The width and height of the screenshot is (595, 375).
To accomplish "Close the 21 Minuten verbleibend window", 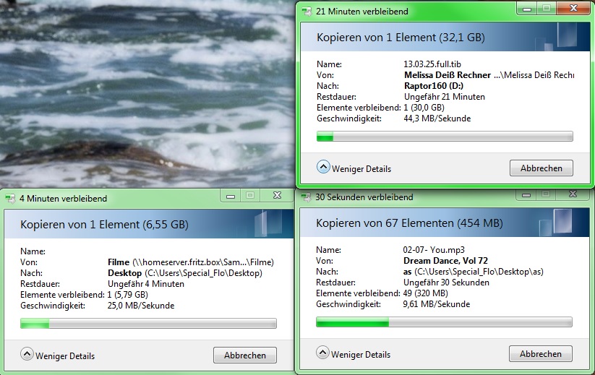I will point(573,9).
